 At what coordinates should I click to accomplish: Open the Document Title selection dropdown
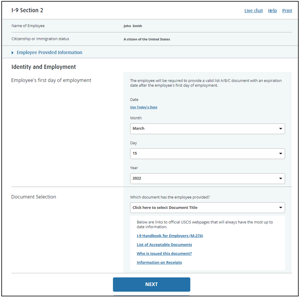pos(207,208)
